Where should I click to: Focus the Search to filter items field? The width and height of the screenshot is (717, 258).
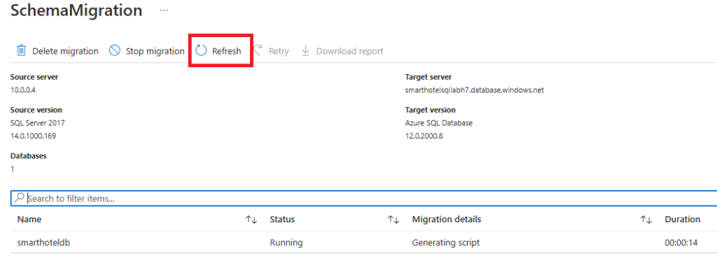point(363,199)
